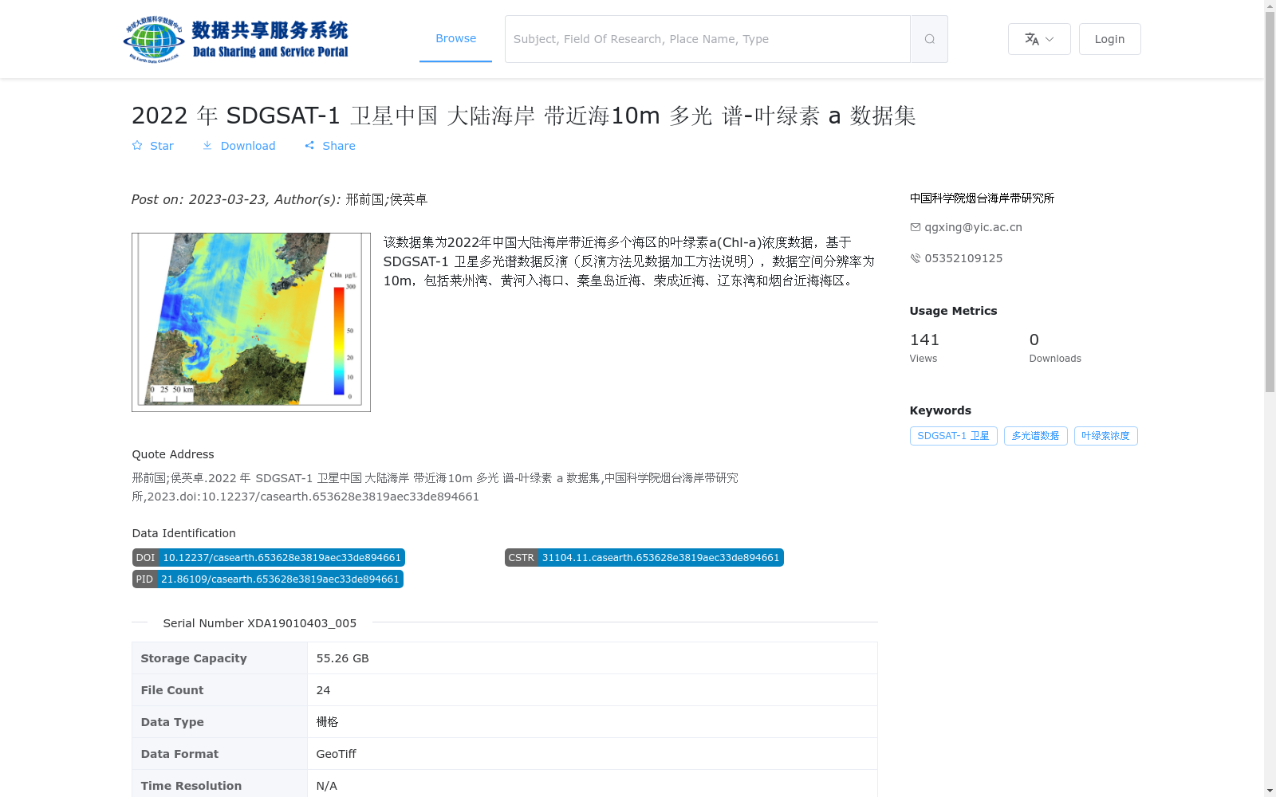Click the dataset title heading
Viewport: 1276px width, 797px height.
coord(524,116)
